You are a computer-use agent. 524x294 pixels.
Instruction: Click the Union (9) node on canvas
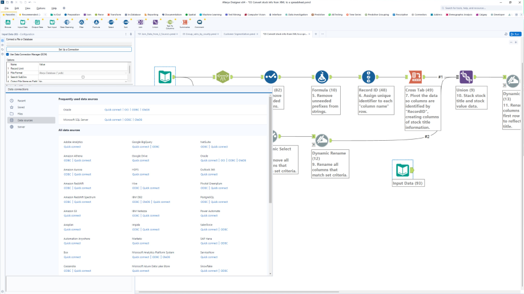[466, 77]
